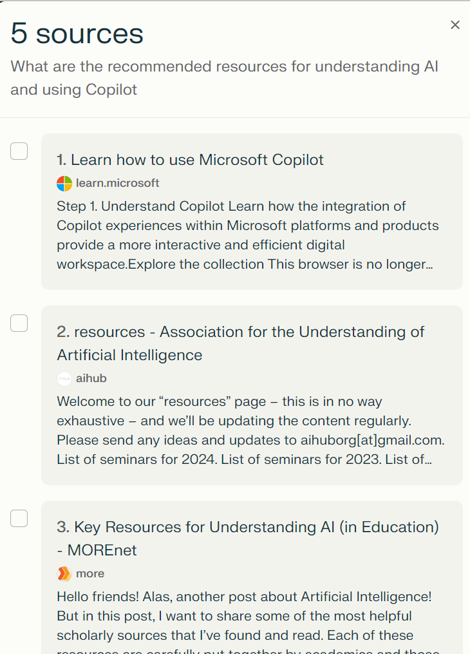Click the orange MOREnet favicon icon
This screenshot has width=470, height=654.
64,574
